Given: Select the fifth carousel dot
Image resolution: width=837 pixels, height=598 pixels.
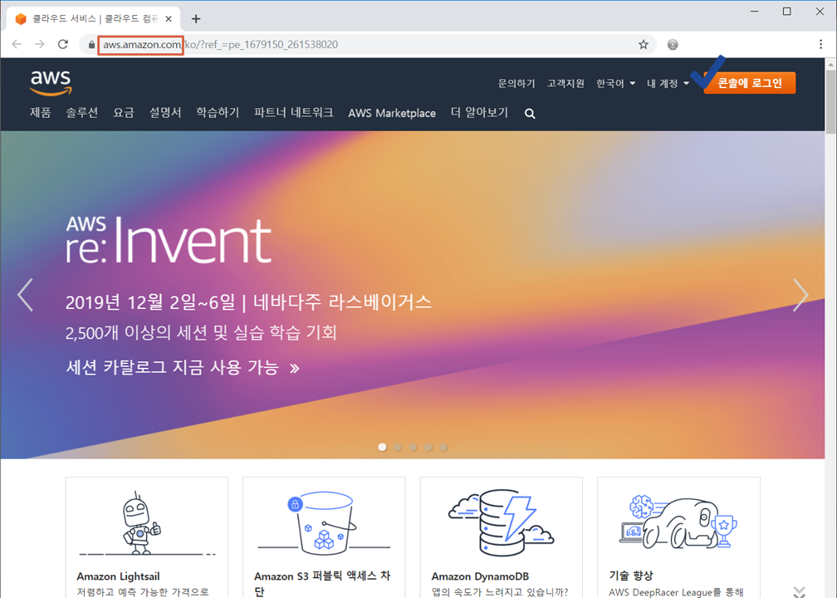Looking at the screenshot, I should tap(443, 447).
